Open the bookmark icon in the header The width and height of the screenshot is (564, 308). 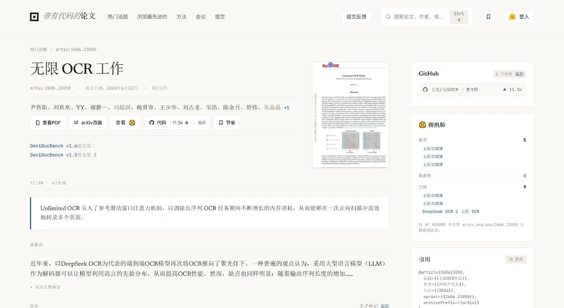coord(489,17)
